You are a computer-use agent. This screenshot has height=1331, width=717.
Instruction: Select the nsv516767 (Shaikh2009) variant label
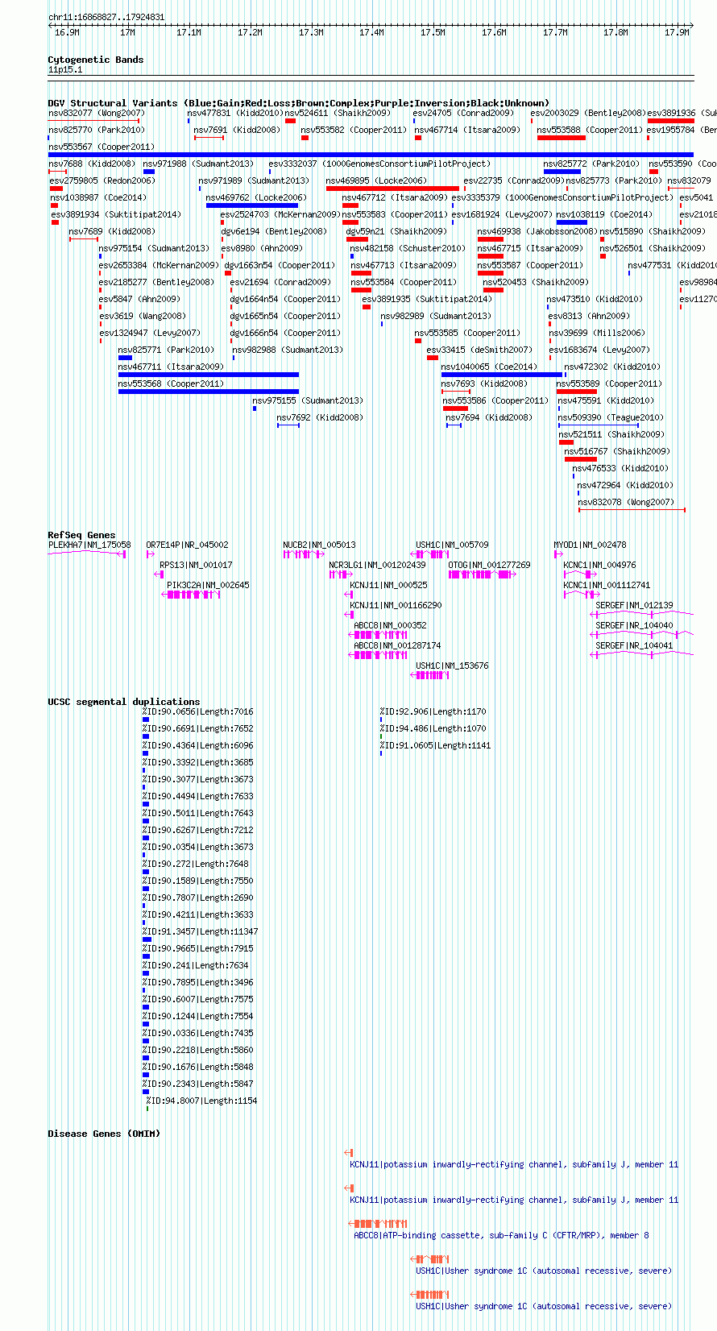point(617,451)
